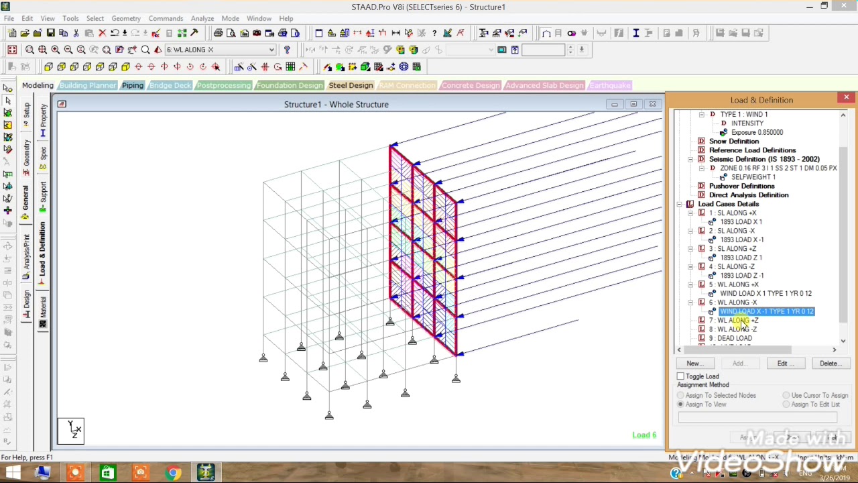Select Assign To Selected Nodes radio button
The width and height of the screenshot is (858, 483).
(681, 396)
